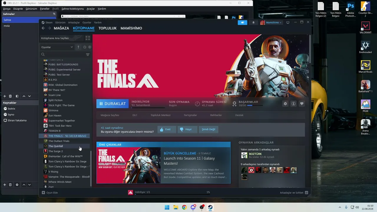Open Steam's Görünüm menu
The width and height of the screenshot is (377, 212).
[x=60, y=22]
